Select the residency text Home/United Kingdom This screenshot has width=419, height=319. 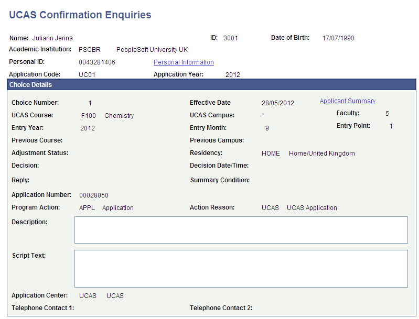coord(321,153)
